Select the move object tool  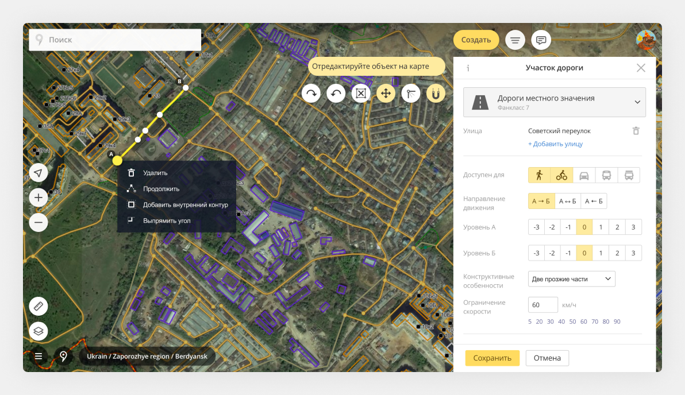coord(386,94)
